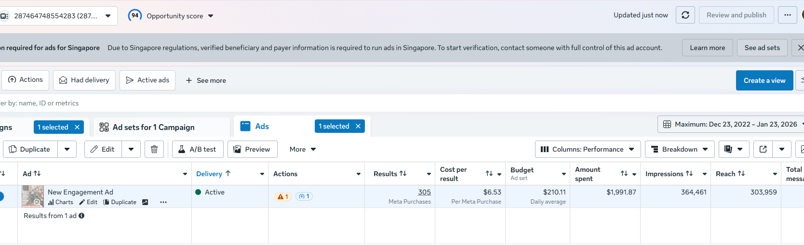804x245 pixels.
Task: Clear the Ads 1 selected filter
Action: [x=358, y=126]
